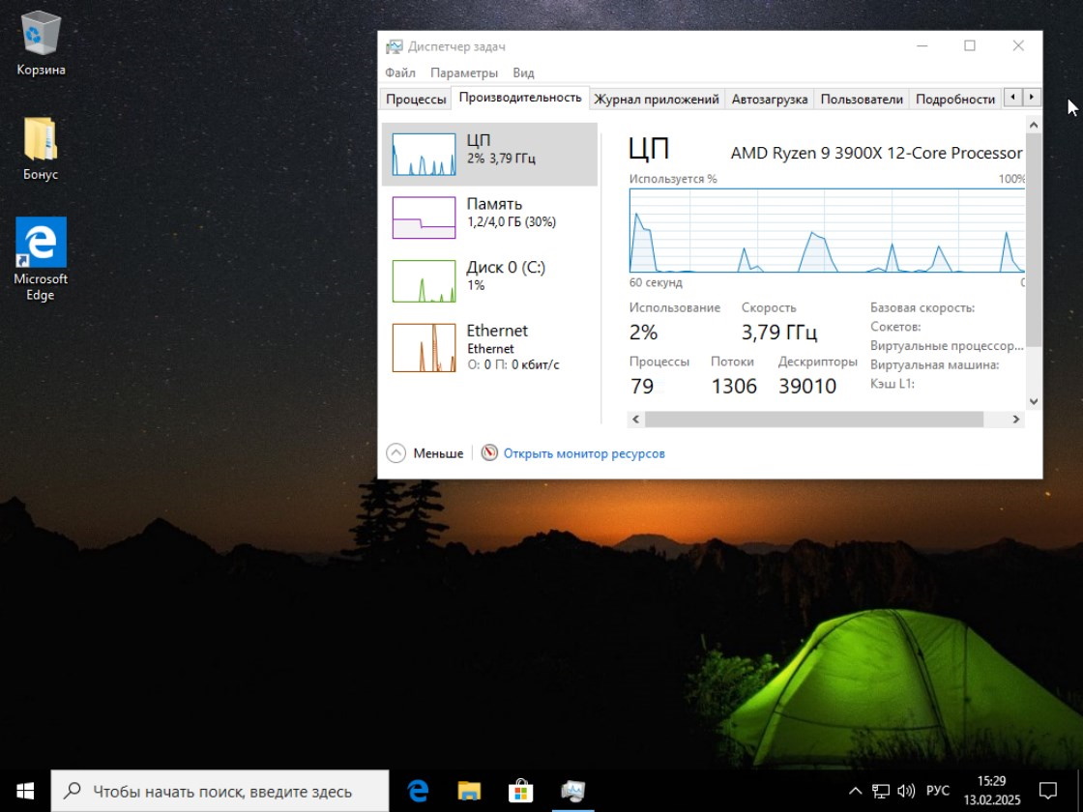Switch to the Процессы tab

coord(416,99)
